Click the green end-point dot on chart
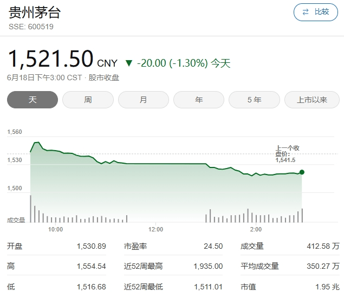This screenshot has width=344, height=297. coord(302,172)
